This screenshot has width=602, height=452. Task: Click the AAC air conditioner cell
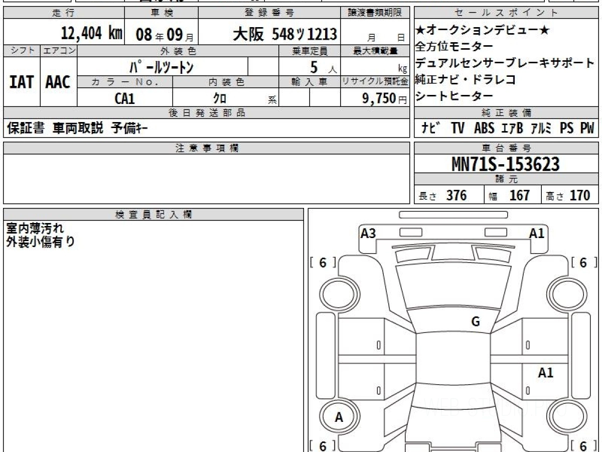(x=58, y=82)
